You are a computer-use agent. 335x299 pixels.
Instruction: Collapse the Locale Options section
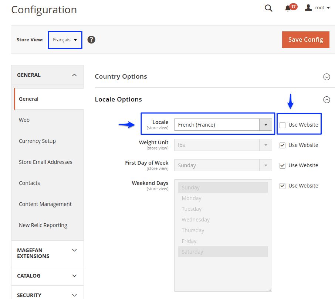click(326, 99)
